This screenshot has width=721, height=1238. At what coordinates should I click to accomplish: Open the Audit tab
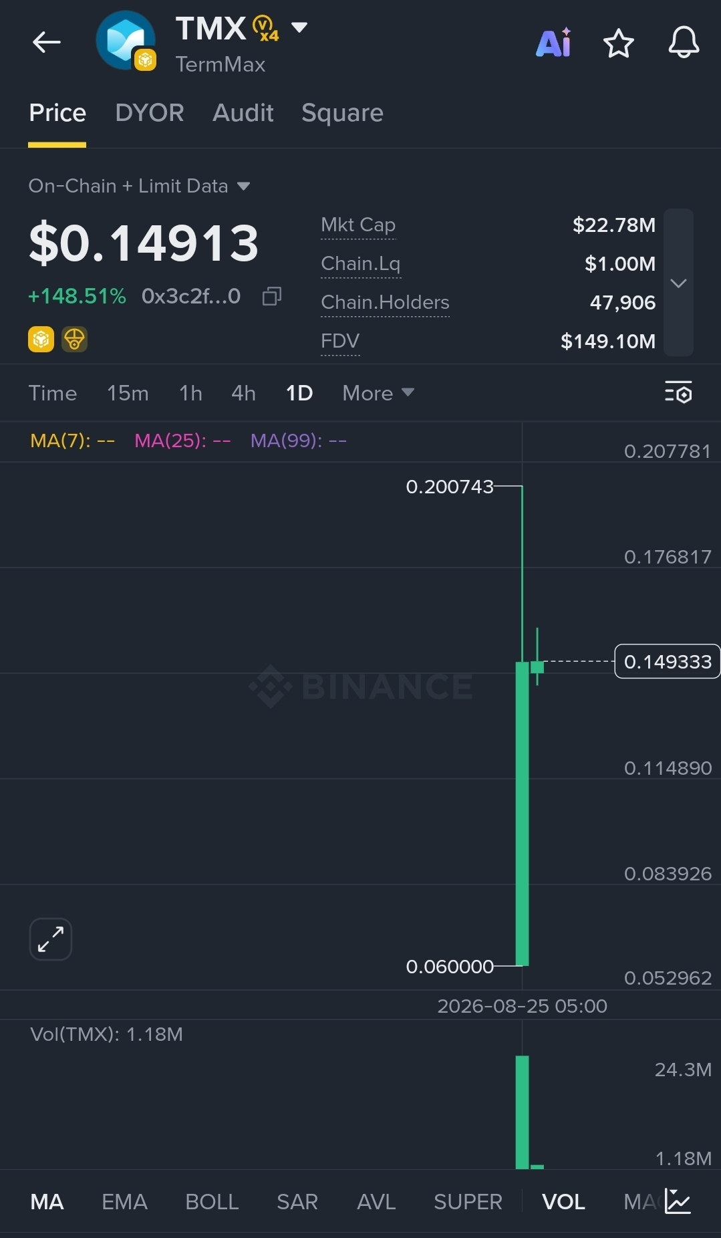click(x=243, y=113)
